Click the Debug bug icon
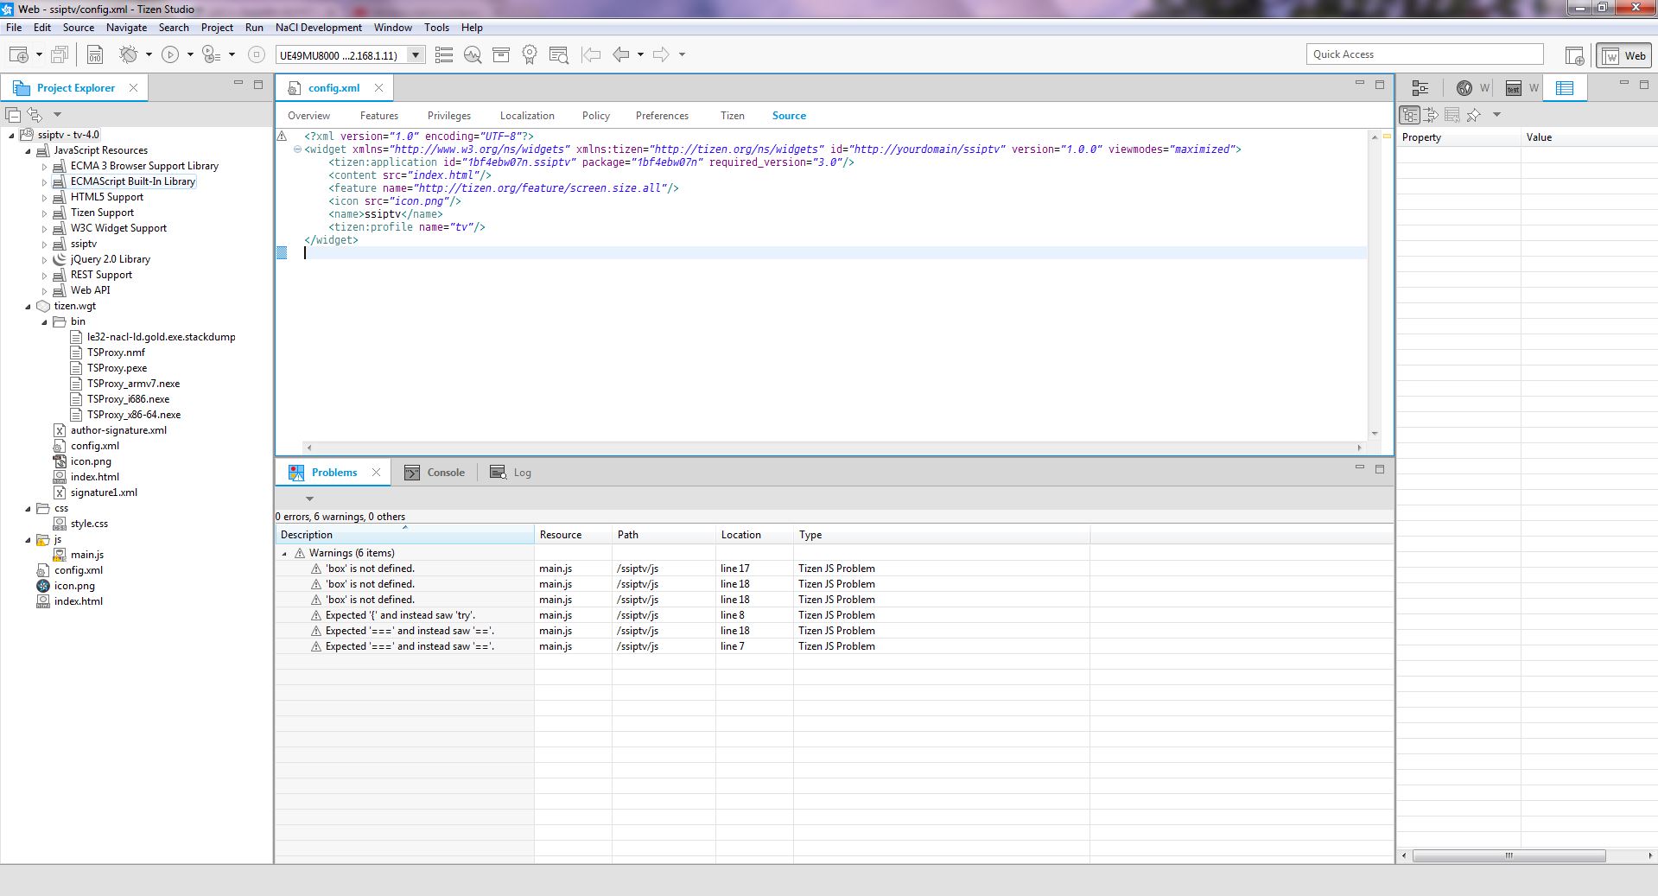 [129, 54]
